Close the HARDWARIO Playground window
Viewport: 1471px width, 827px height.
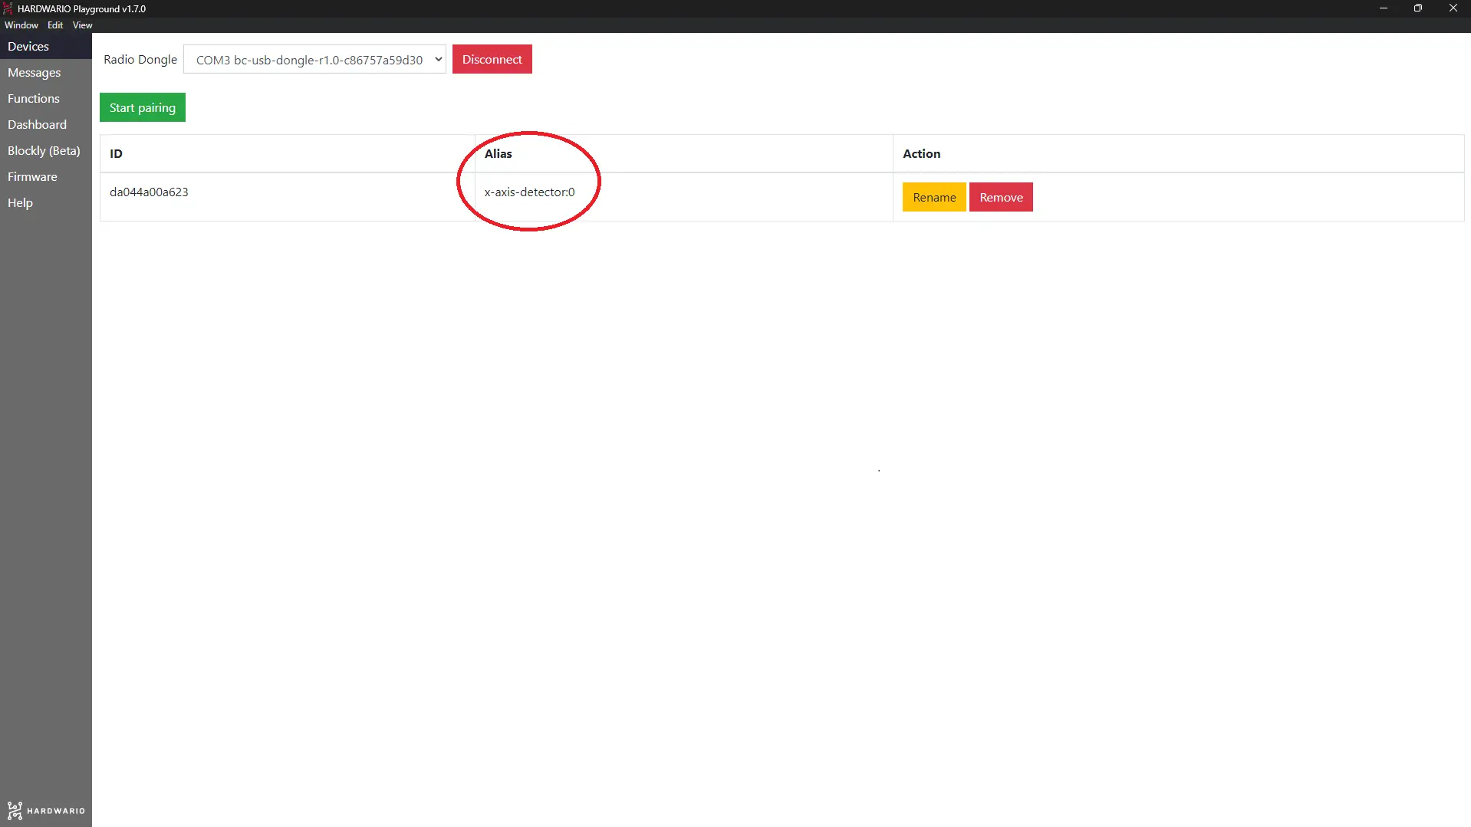coord(1453,8)
